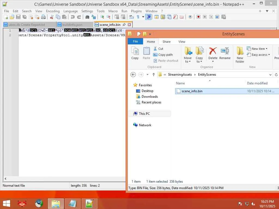Switch to the ubox.db Create Report.txt tab
This screenshot has height=209, width=279.
point(30,24)
